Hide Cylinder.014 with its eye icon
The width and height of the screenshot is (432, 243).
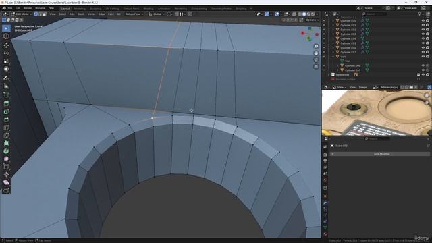423,38
